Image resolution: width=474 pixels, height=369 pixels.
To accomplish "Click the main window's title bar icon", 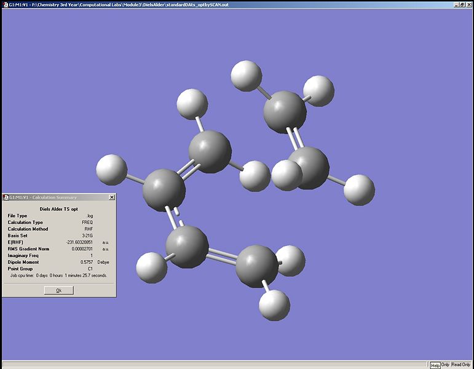I will click(x=4, y=4).
